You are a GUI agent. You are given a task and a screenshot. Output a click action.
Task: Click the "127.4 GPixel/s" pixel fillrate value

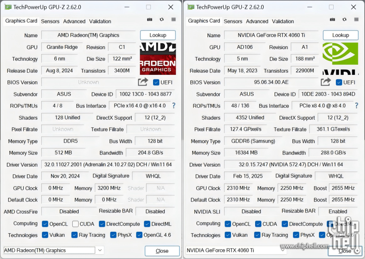(245, 129)
